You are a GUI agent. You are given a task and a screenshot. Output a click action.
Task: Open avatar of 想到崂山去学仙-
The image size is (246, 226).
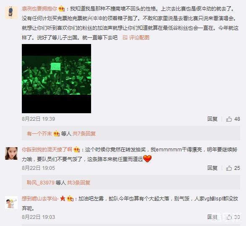coord(11,203)
